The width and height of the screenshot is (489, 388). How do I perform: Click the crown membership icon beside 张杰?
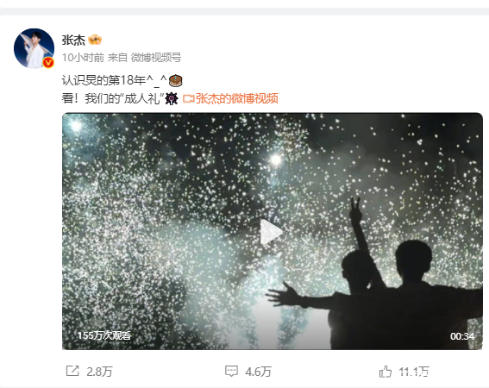point(95,40)
